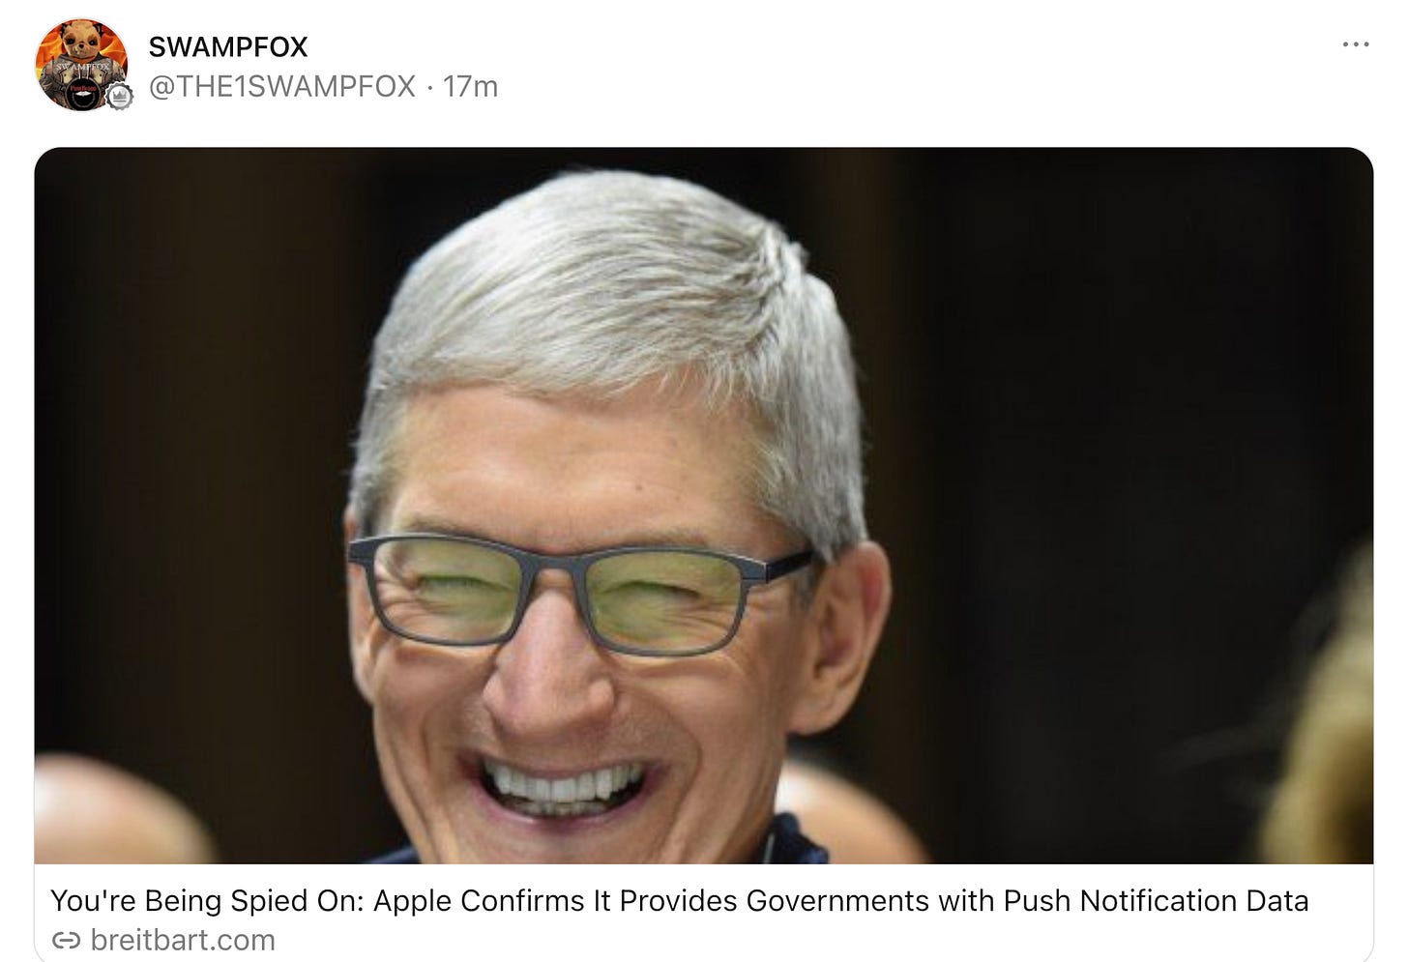1408x962 pixels.
Task: Click the caption area of the link card
Action: tap(704, 913)
